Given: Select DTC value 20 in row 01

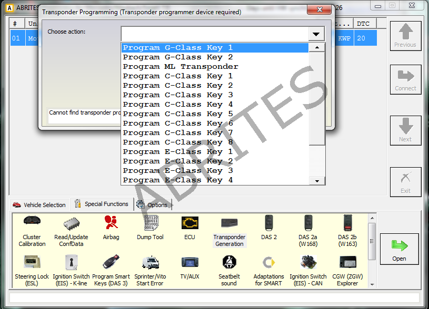Looking at the screenshot, I should (x=365, y=38).
